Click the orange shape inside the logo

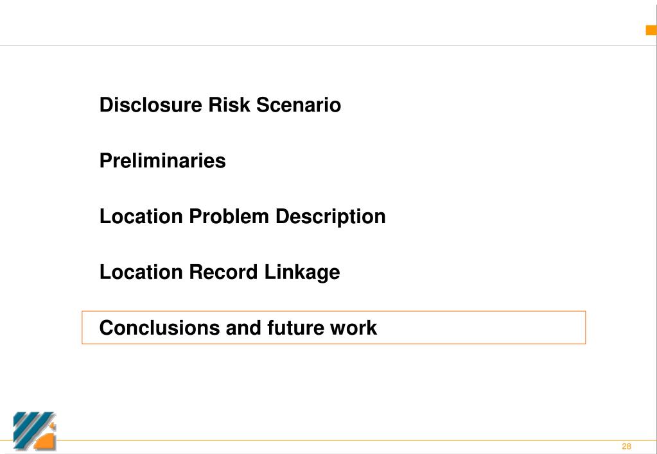pyautogui.click(x=45, y=440)
